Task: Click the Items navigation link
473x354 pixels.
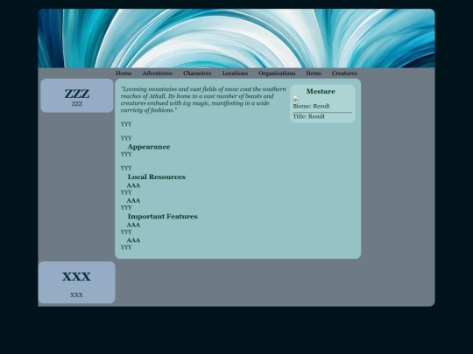Action: (314, 73)
